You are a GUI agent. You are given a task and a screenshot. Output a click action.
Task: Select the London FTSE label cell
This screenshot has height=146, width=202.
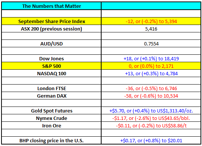tap(52, 88)
